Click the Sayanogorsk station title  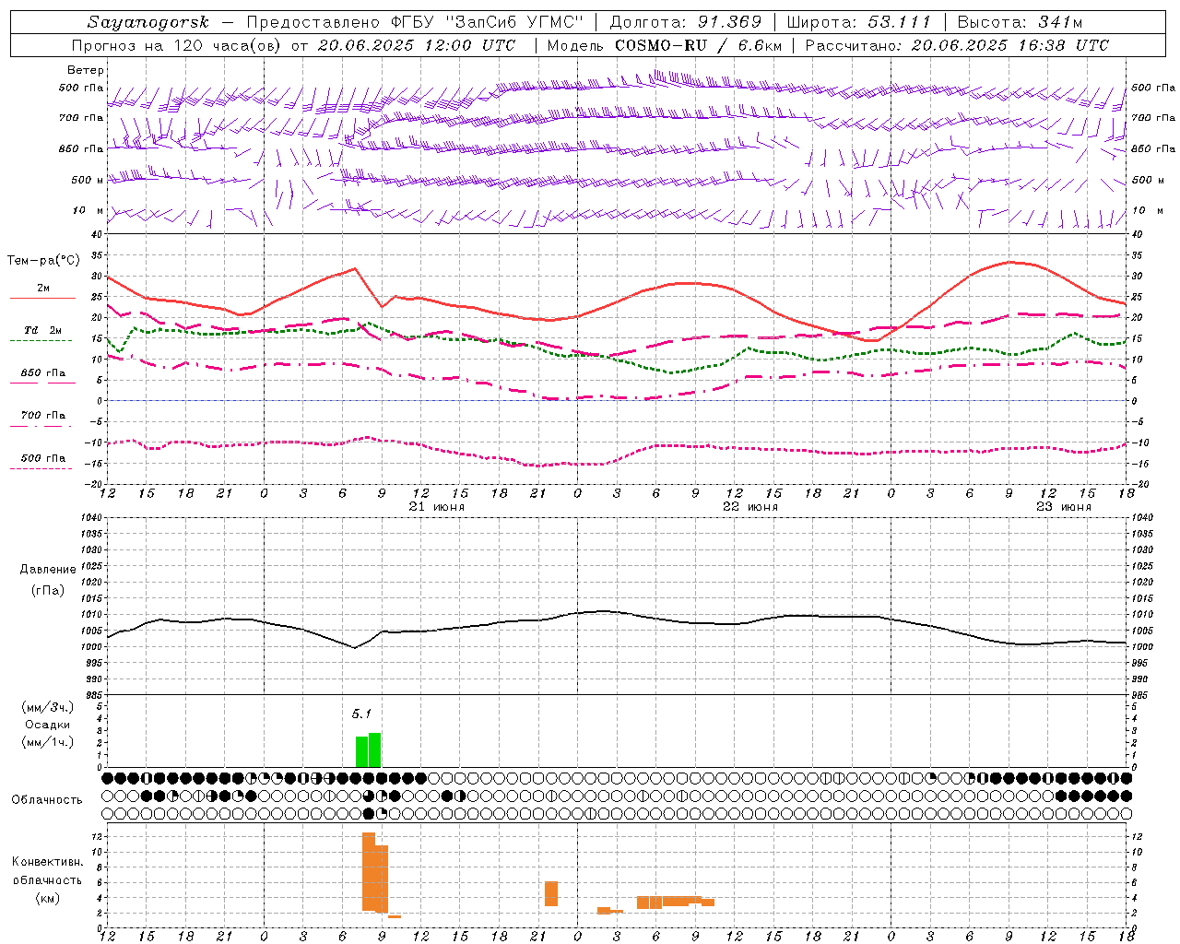click(148, 22)
